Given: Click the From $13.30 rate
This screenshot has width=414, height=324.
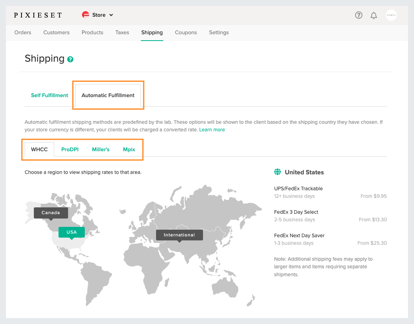Looking at the screenshot, I should [373, 220].
